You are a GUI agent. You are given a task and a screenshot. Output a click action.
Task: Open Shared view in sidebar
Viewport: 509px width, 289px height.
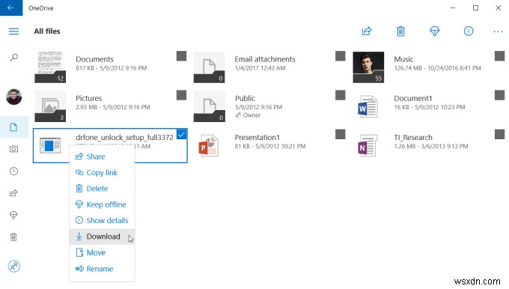pyautogui.click(x=13, y=193)
